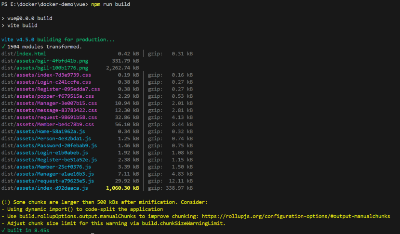Click the rollupjs.org manualchunks configuration link

296,216
